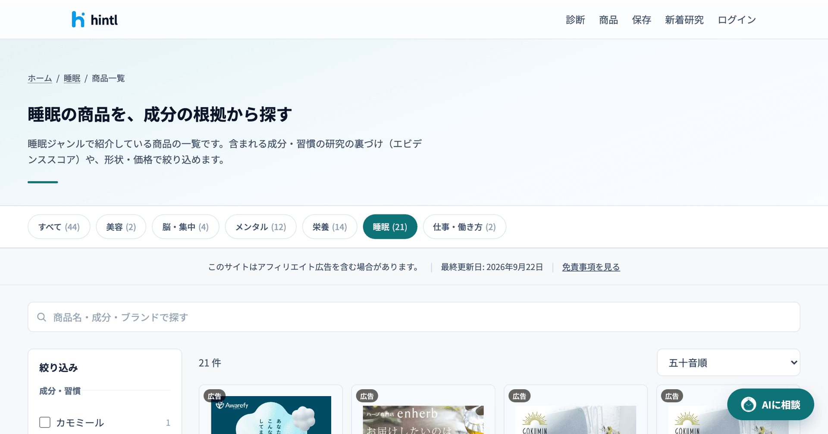Open the 免責事項を見る link
This screenshot has height=434, width=828.
point(591,267)
